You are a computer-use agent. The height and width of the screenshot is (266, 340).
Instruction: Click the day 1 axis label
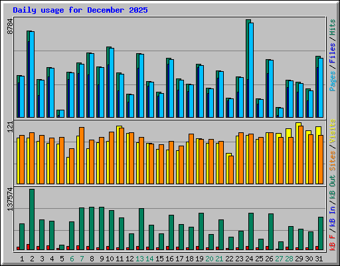click(22, 259)
